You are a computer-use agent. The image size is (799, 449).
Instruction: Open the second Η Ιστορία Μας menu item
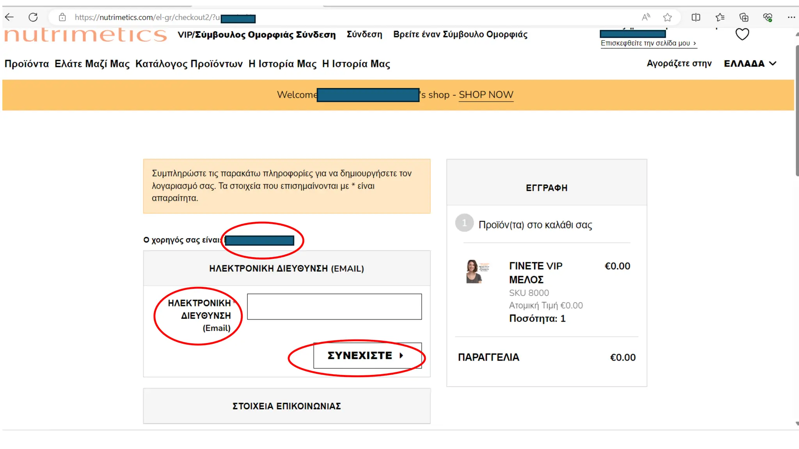[x=356, y=64]
